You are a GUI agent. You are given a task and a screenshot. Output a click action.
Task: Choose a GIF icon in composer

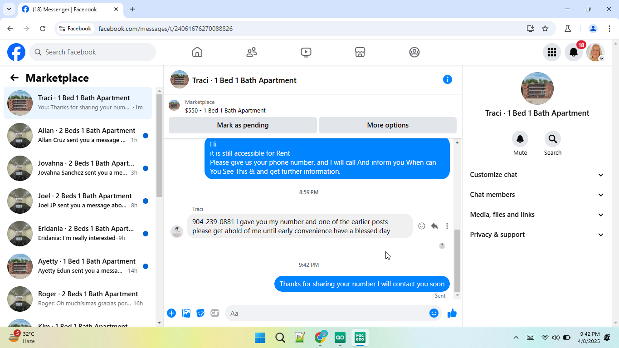pyautogui.click(x=215, y=313)
